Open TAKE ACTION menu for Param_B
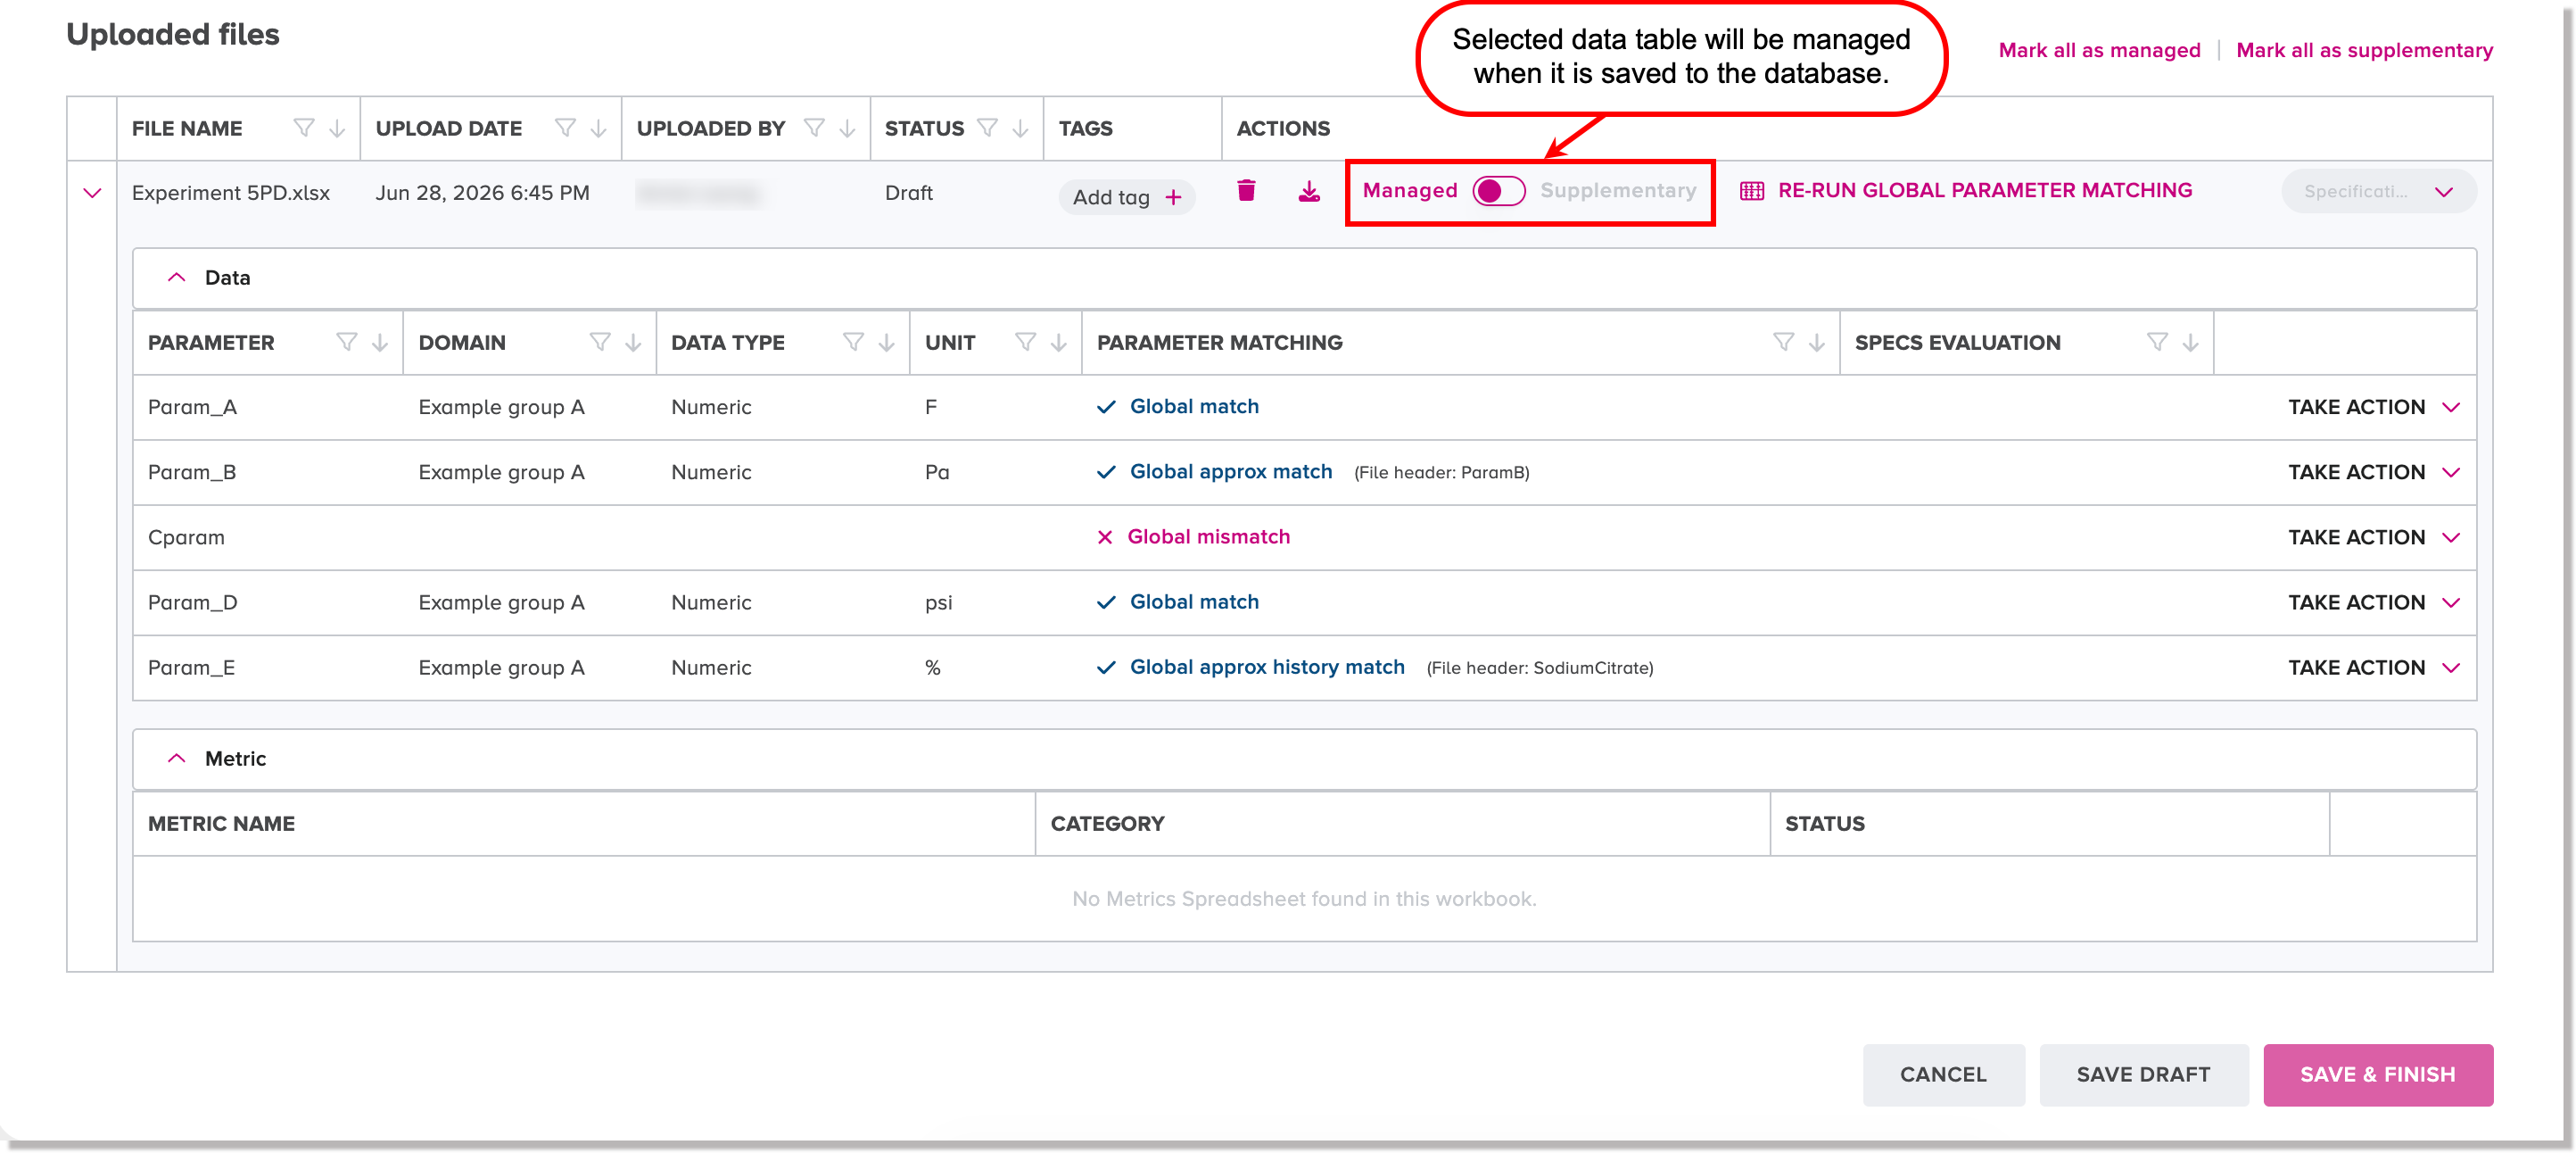 click(x=2374, y=472)
